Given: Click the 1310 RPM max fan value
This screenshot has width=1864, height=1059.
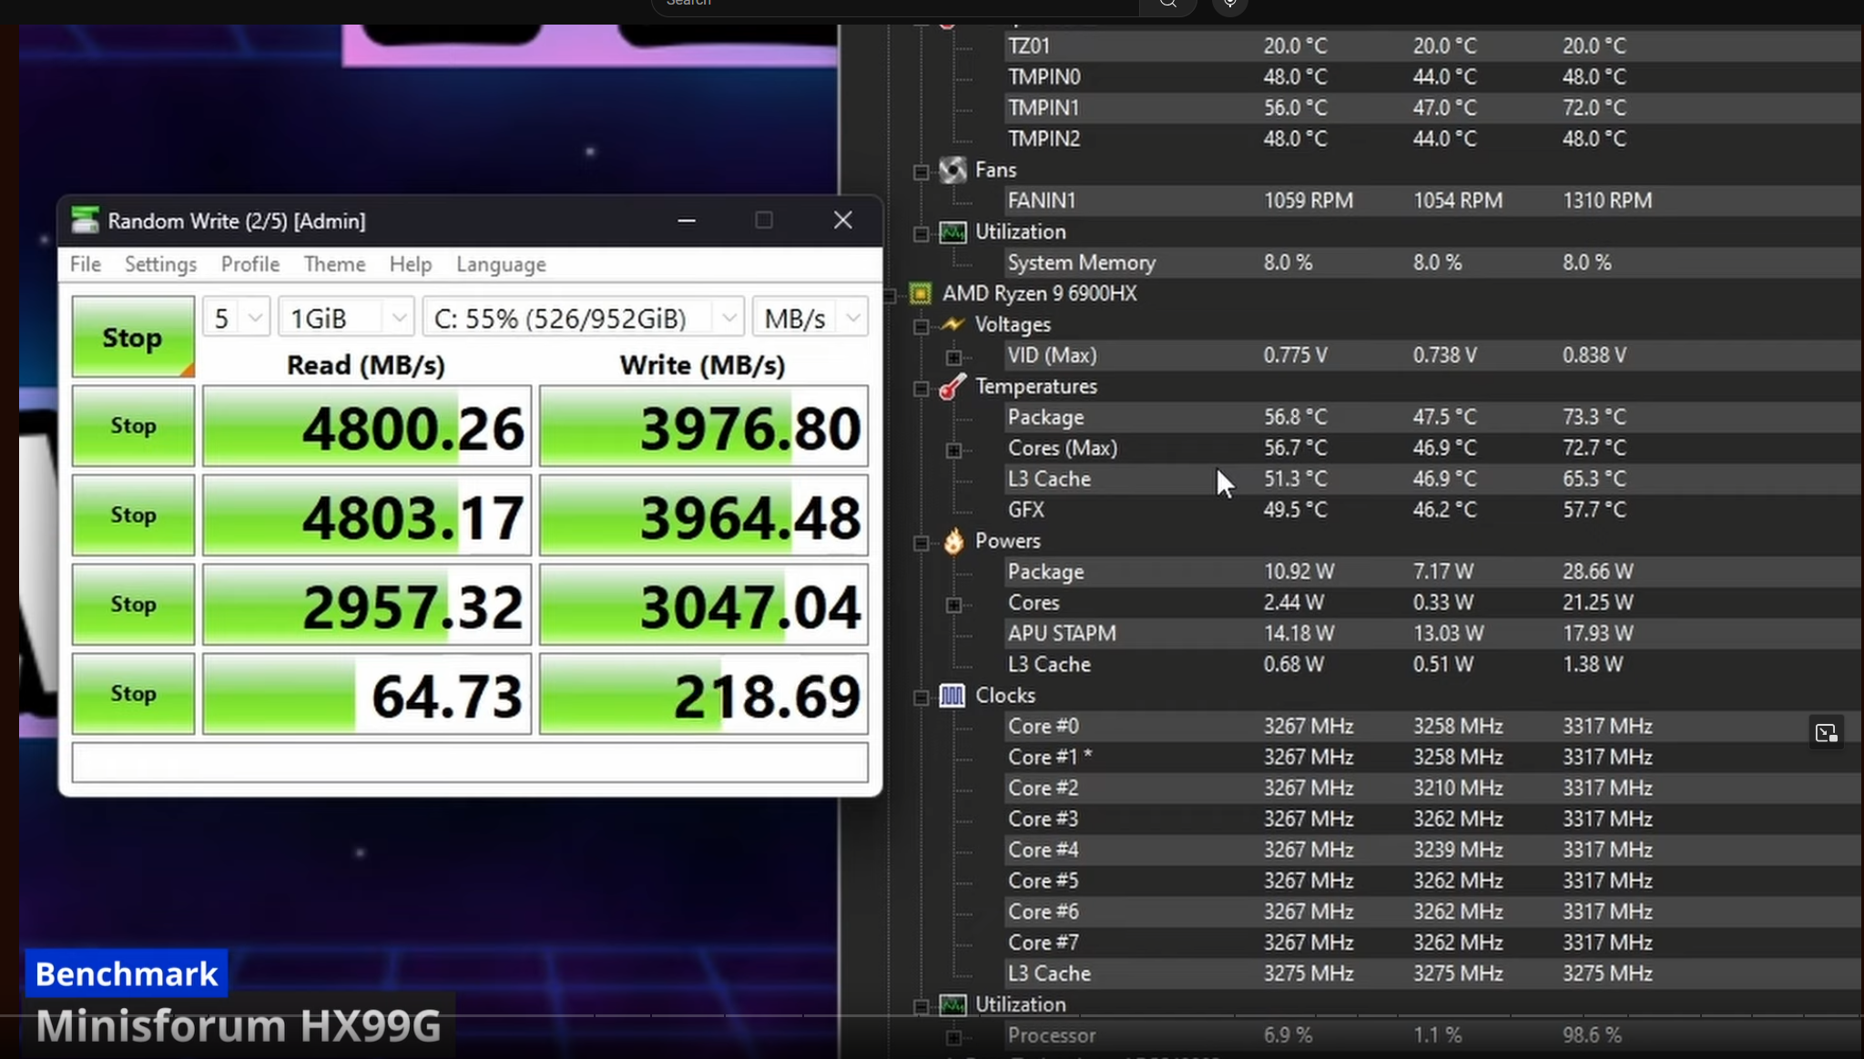Looking at the screenshot, I should pyautogui.click(x=1607, y=200).
